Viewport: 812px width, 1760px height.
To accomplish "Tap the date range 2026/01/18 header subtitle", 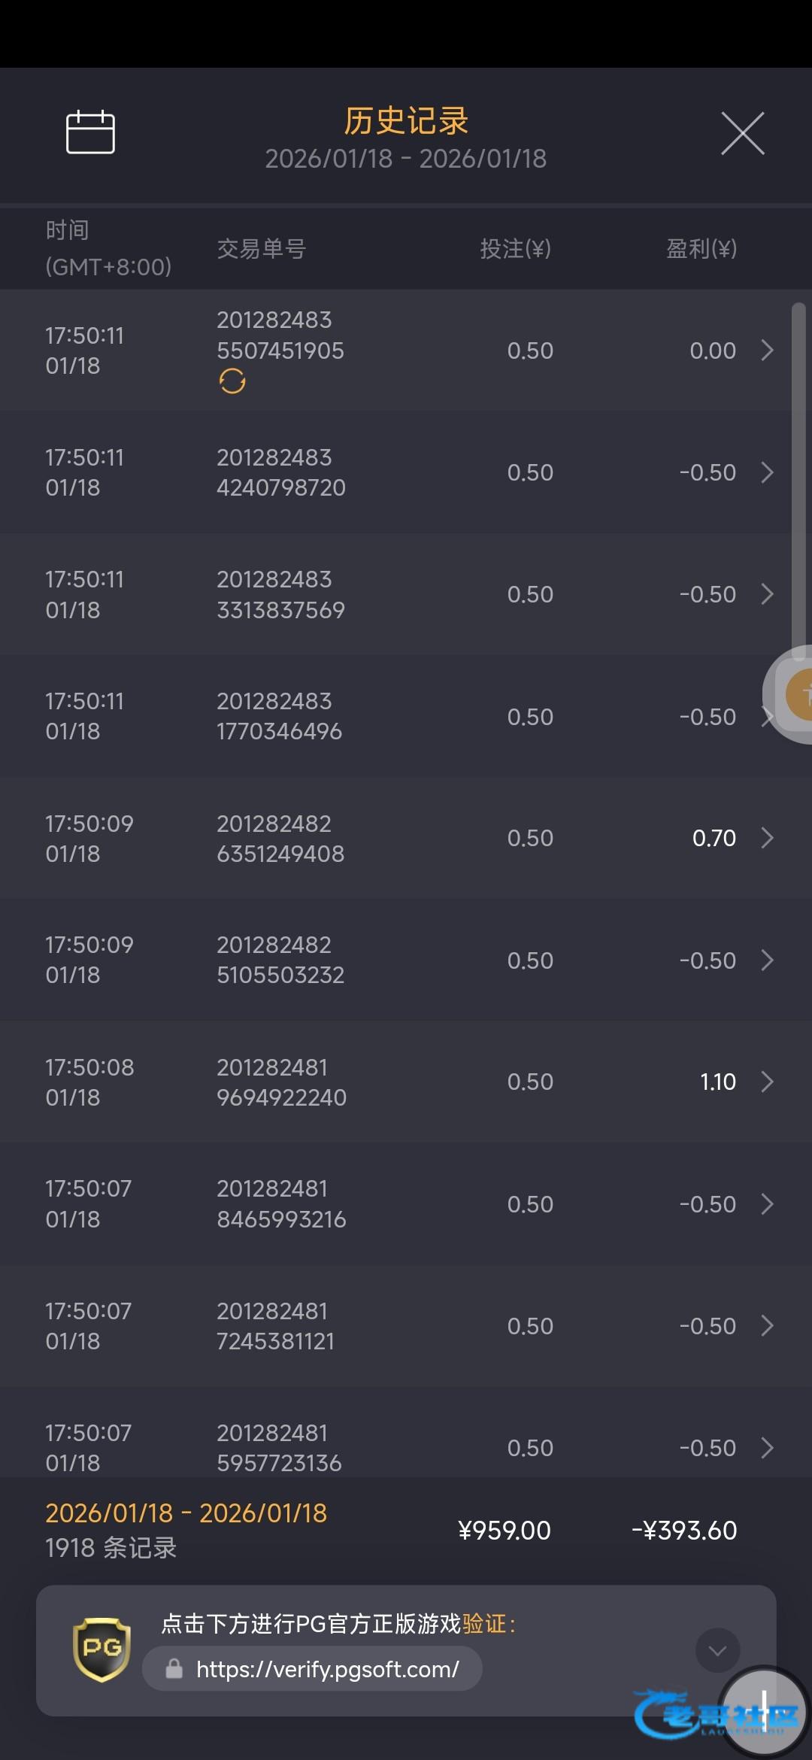I will [406, 159].
